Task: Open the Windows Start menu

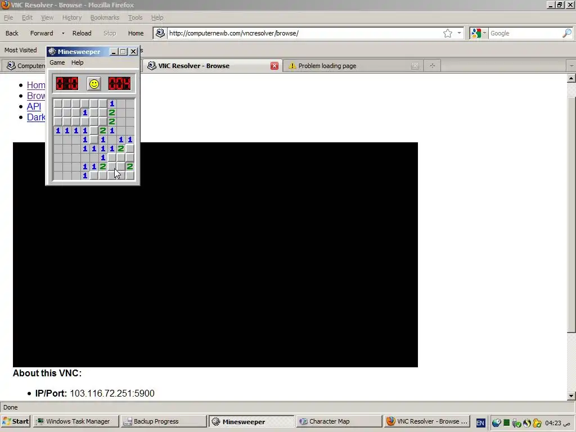Action: click(x=15, y=421)
